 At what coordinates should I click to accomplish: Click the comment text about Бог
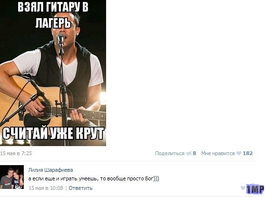pos(94,178)
